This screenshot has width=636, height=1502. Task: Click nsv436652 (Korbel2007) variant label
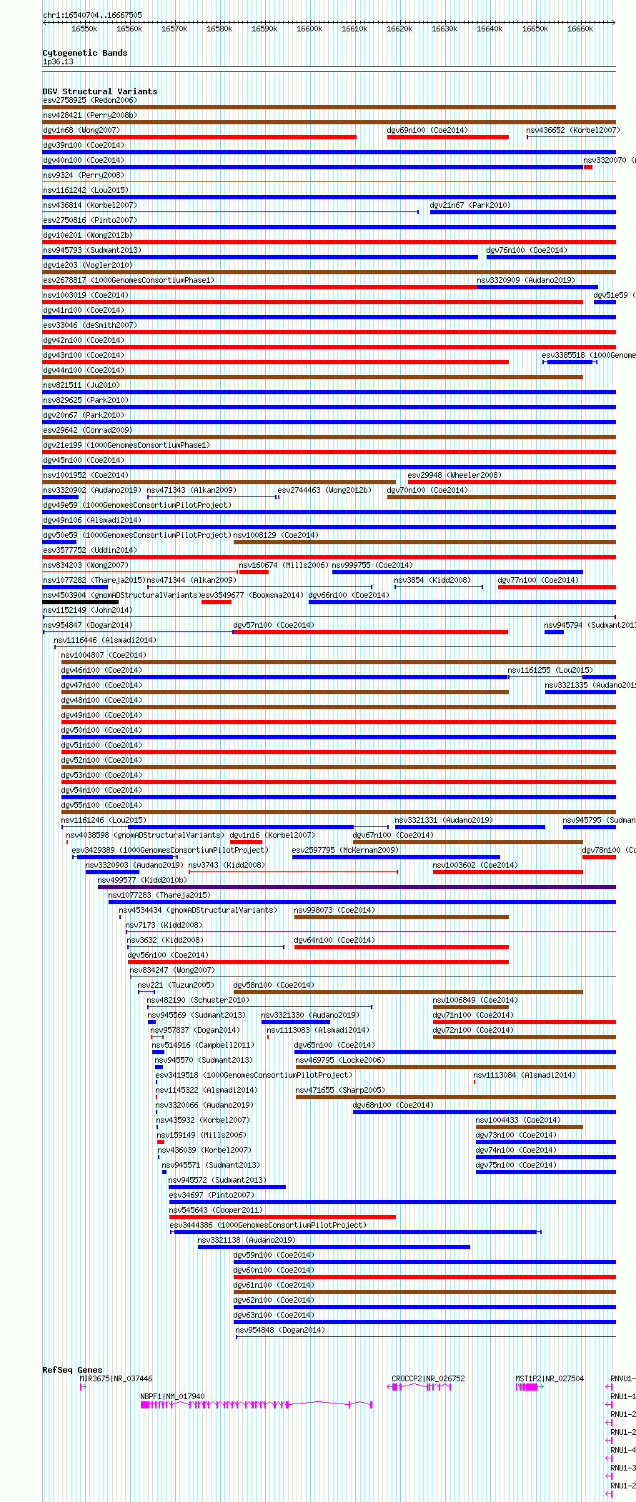[573, 130]
